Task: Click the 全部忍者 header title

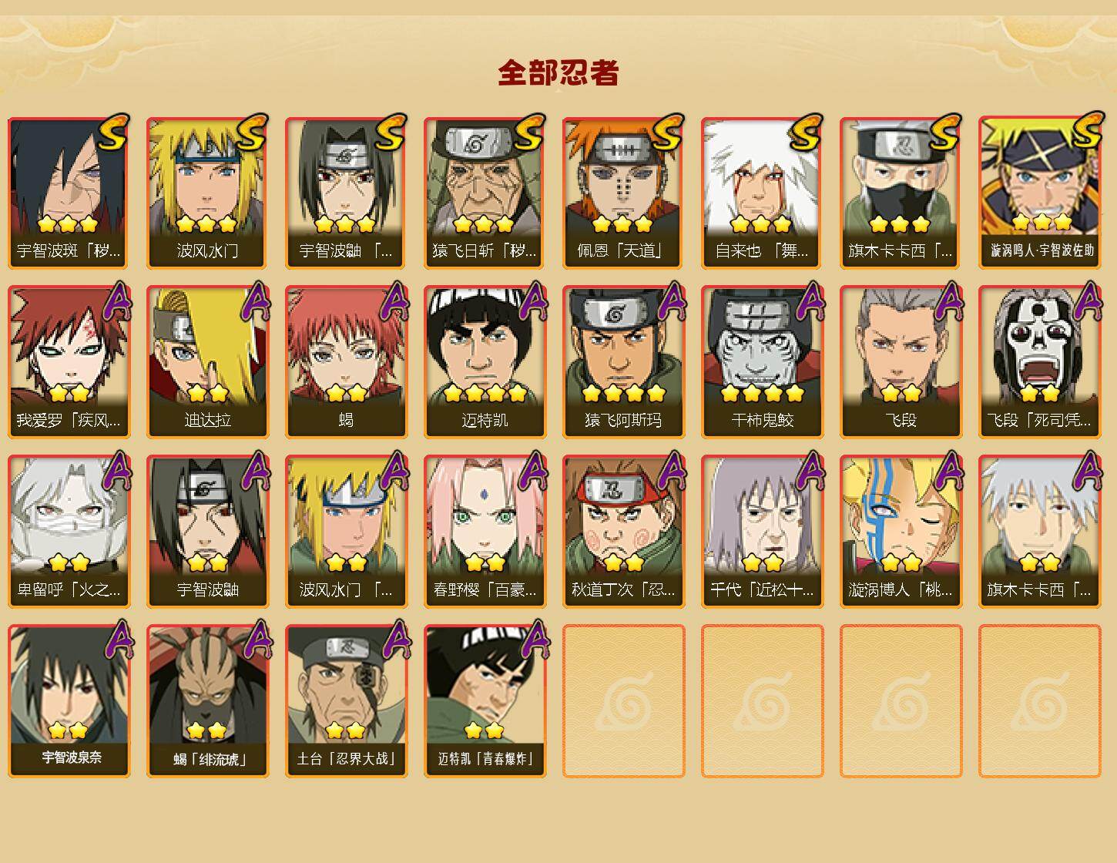Action: click(x=558, y=72)
